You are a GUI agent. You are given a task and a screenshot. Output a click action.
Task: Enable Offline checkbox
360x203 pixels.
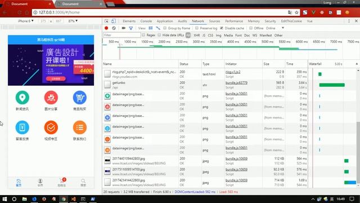251,28
